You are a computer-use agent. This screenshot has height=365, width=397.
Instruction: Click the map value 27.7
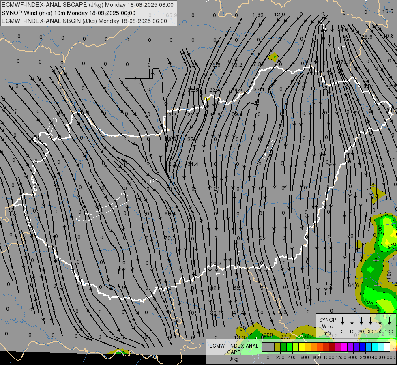click(286, 337)
